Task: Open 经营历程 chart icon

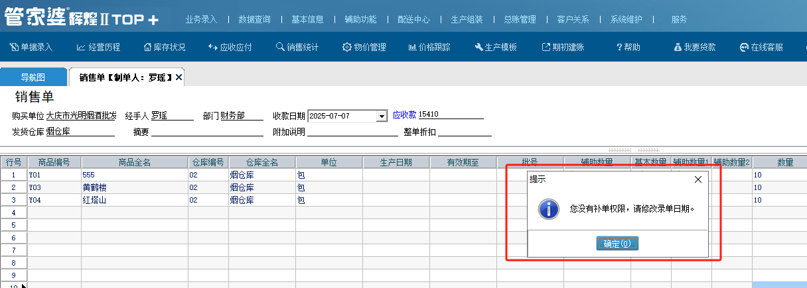Action: (x=81, y=48)
